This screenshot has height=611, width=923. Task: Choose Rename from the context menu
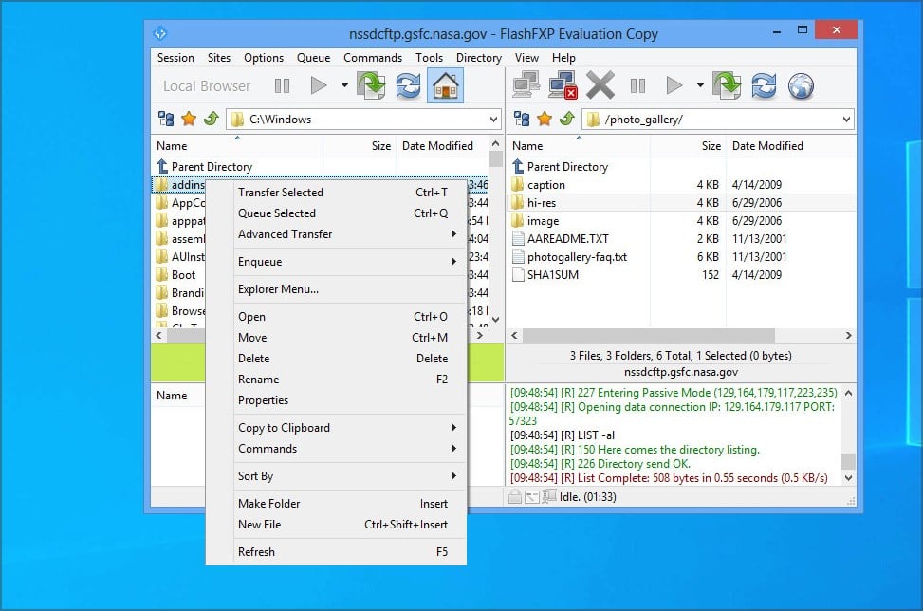[336, 380]
